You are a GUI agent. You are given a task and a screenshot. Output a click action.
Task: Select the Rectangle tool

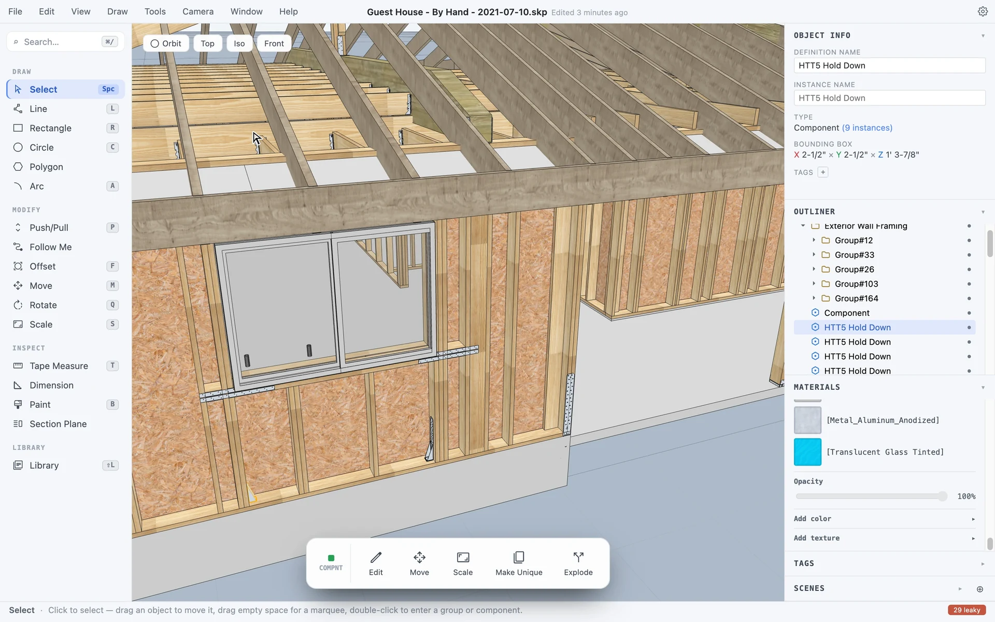pyautogui.click(x=66, y=128)
